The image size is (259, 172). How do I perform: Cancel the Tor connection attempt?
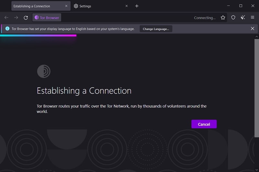click(204, 124)
